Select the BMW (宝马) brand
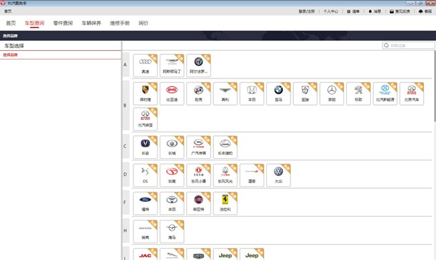 point(278,94)
